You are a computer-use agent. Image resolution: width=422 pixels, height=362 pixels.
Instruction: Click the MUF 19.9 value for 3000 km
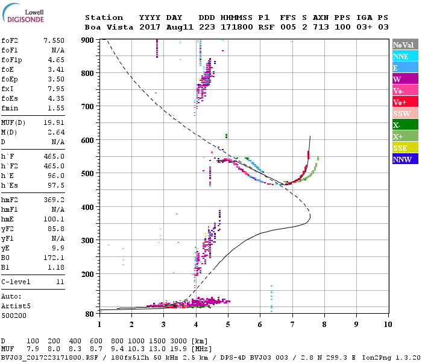[x=178, y=349]
